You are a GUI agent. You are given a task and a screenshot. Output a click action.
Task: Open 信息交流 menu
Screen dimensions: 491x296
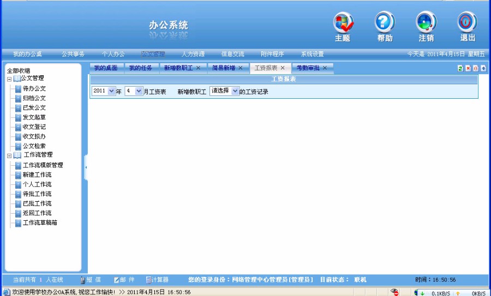pos(232,54)
